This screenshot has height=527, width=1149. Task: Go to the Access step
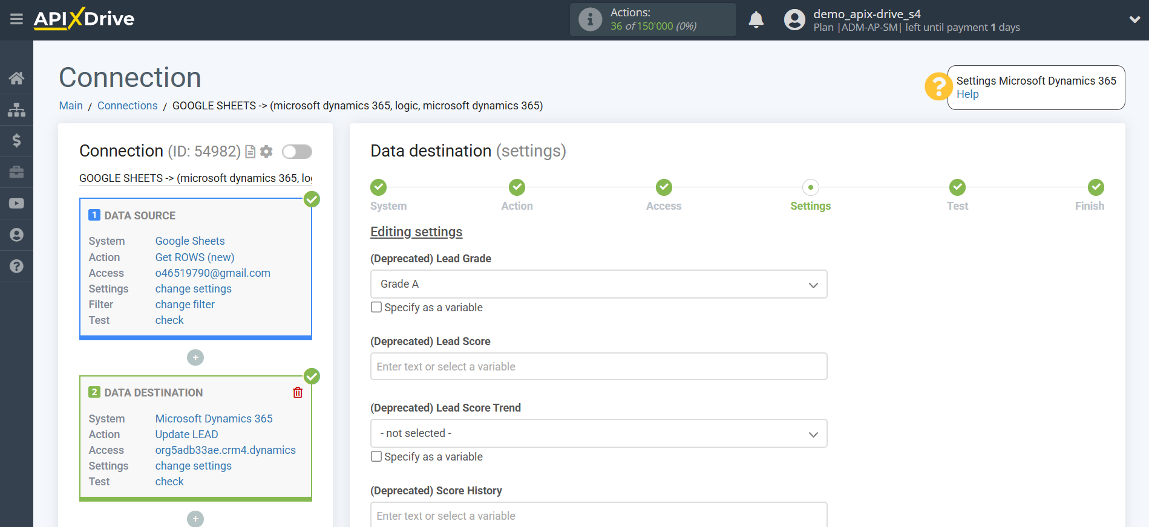(x=664, y=187)
